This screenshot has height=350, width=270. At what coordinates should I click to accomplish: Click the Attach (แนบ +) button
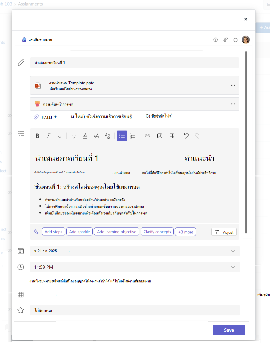tap(46, 117)
